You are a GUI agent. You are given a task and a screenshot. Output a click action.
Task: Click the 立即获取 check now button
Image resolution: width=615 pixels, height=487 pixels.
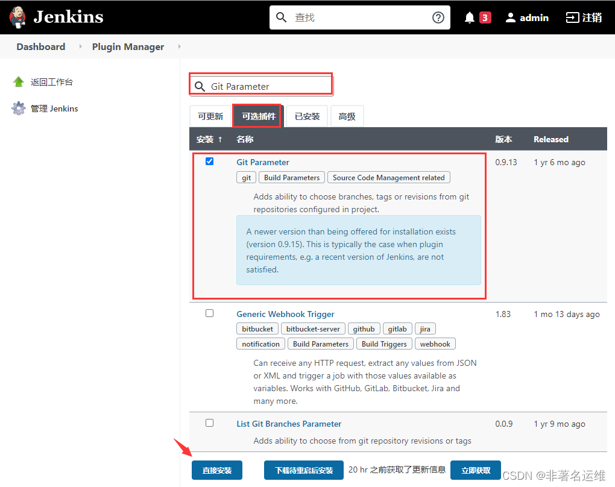tap(476, 470)
